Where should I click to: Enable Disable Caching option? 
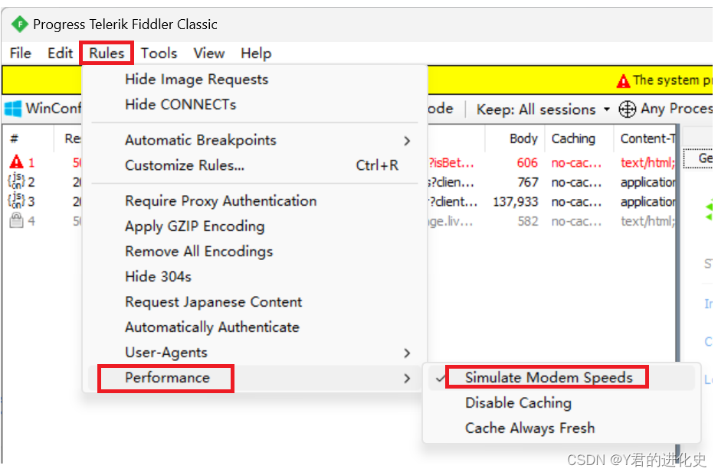tap(562, 403)
